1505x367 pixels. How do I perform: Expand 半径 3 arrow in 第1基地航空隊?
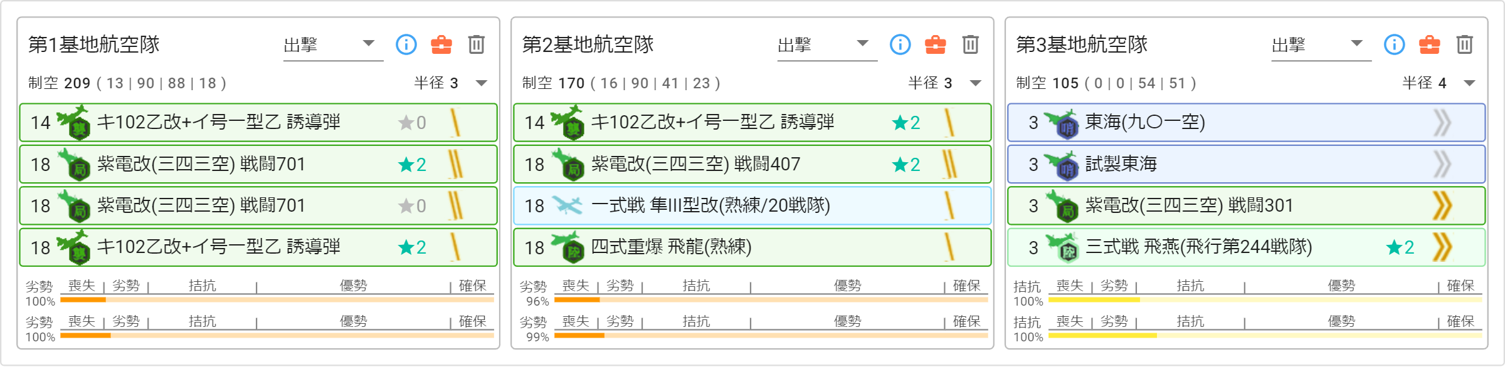481,83
